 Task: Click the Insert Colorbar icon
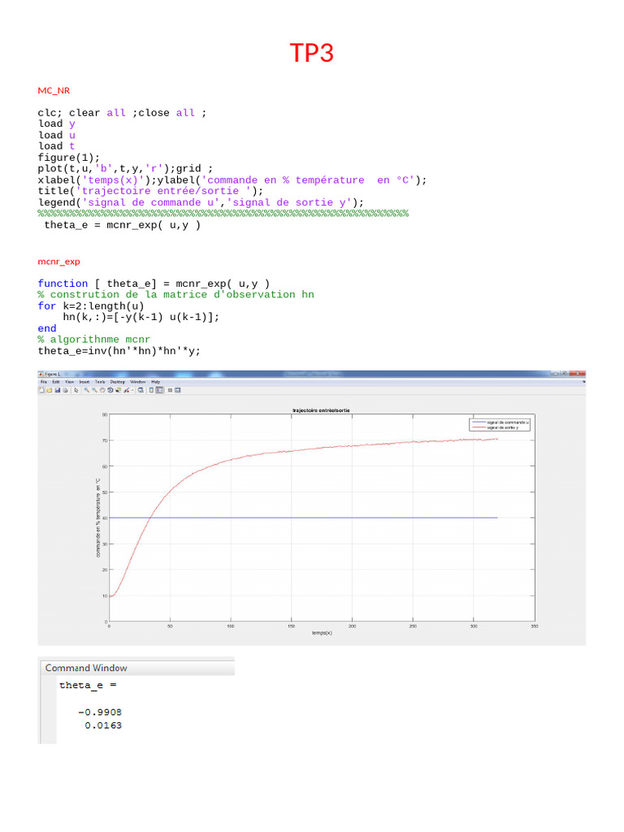151,390
